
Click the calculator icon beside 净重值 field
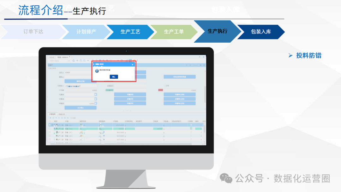[x=95, y=103]
